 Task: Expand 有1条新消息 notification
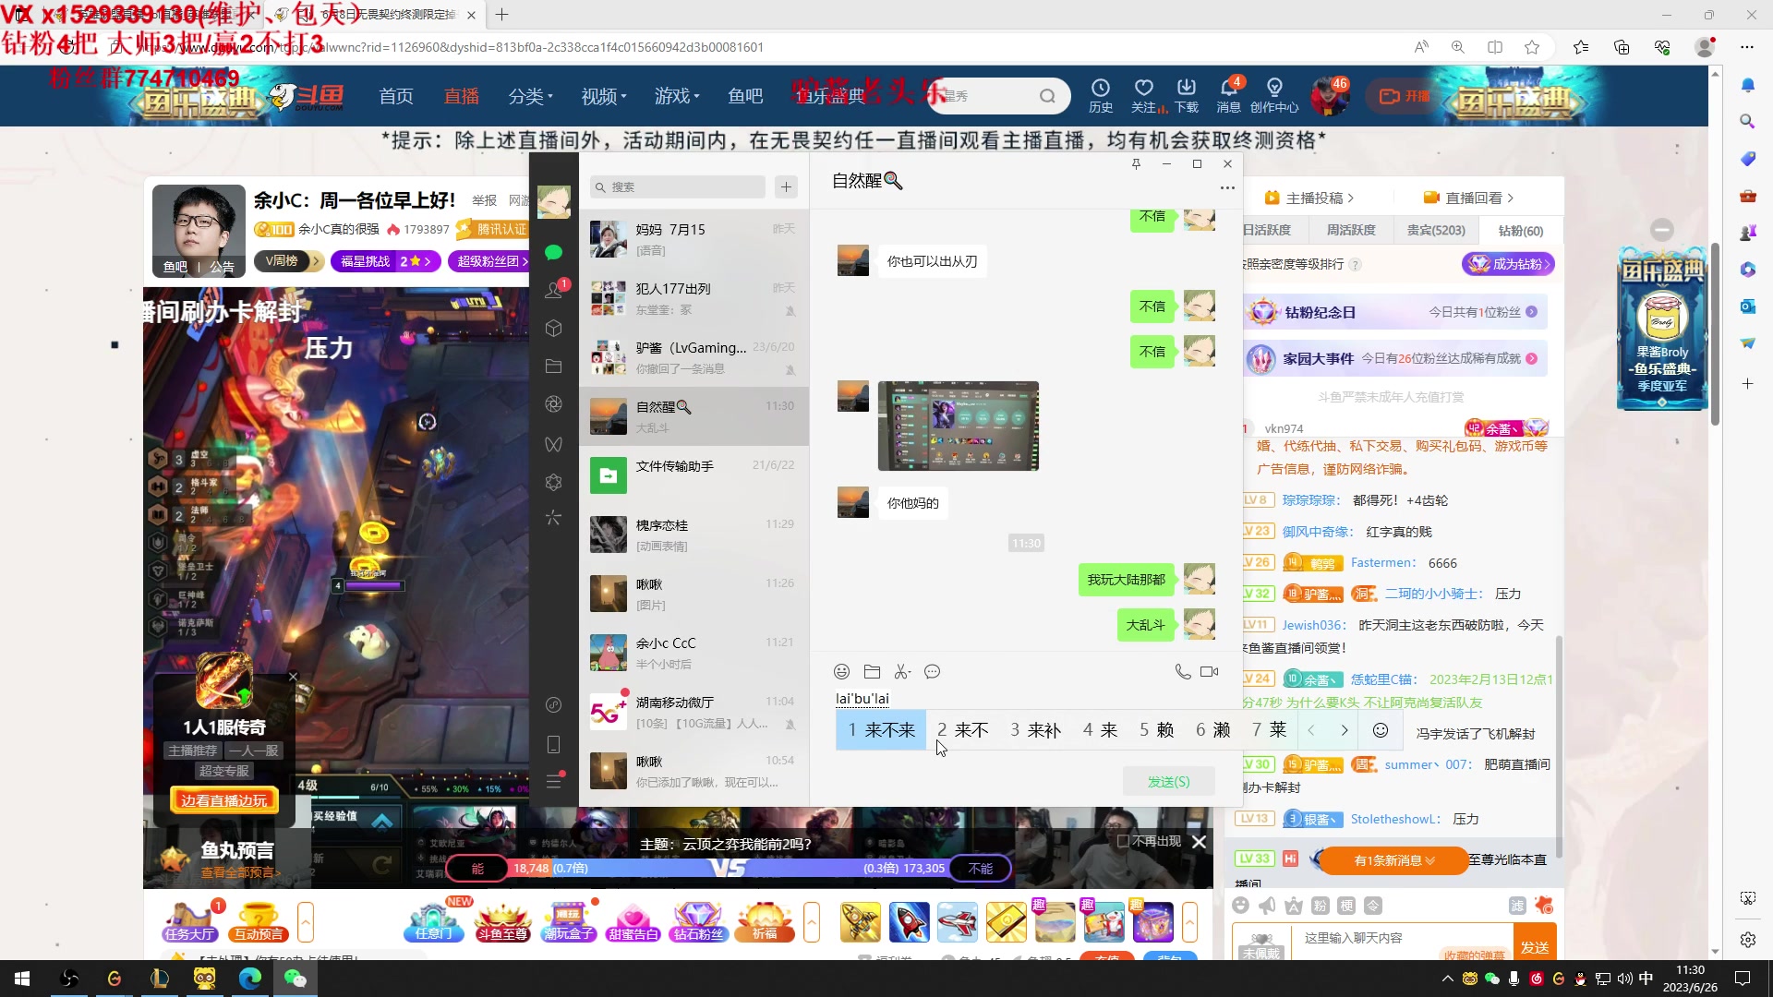tap(1394, 860)
